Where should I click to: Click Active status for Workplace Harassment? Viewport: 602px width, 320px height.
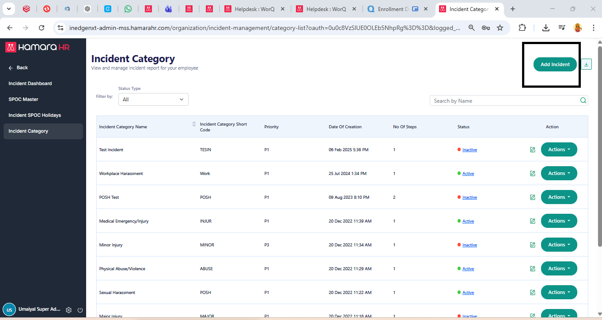(468, 174)
